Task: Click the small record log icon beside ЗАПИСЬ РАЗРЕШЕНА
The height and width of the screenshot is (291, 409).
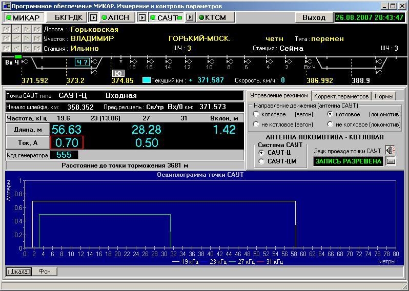Action: point(391,161)
